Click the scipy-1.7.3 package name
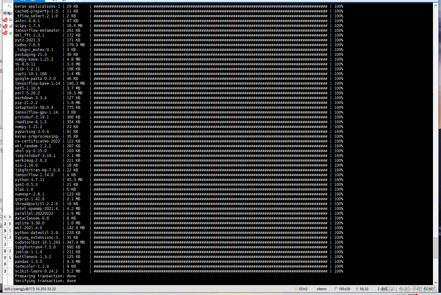The width and height of the screenshot is (441, 295). click(28, 26)
